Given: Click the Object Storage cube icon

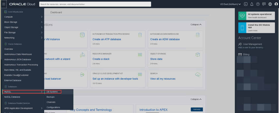Looking at the screenshot, I should [198, 55].
